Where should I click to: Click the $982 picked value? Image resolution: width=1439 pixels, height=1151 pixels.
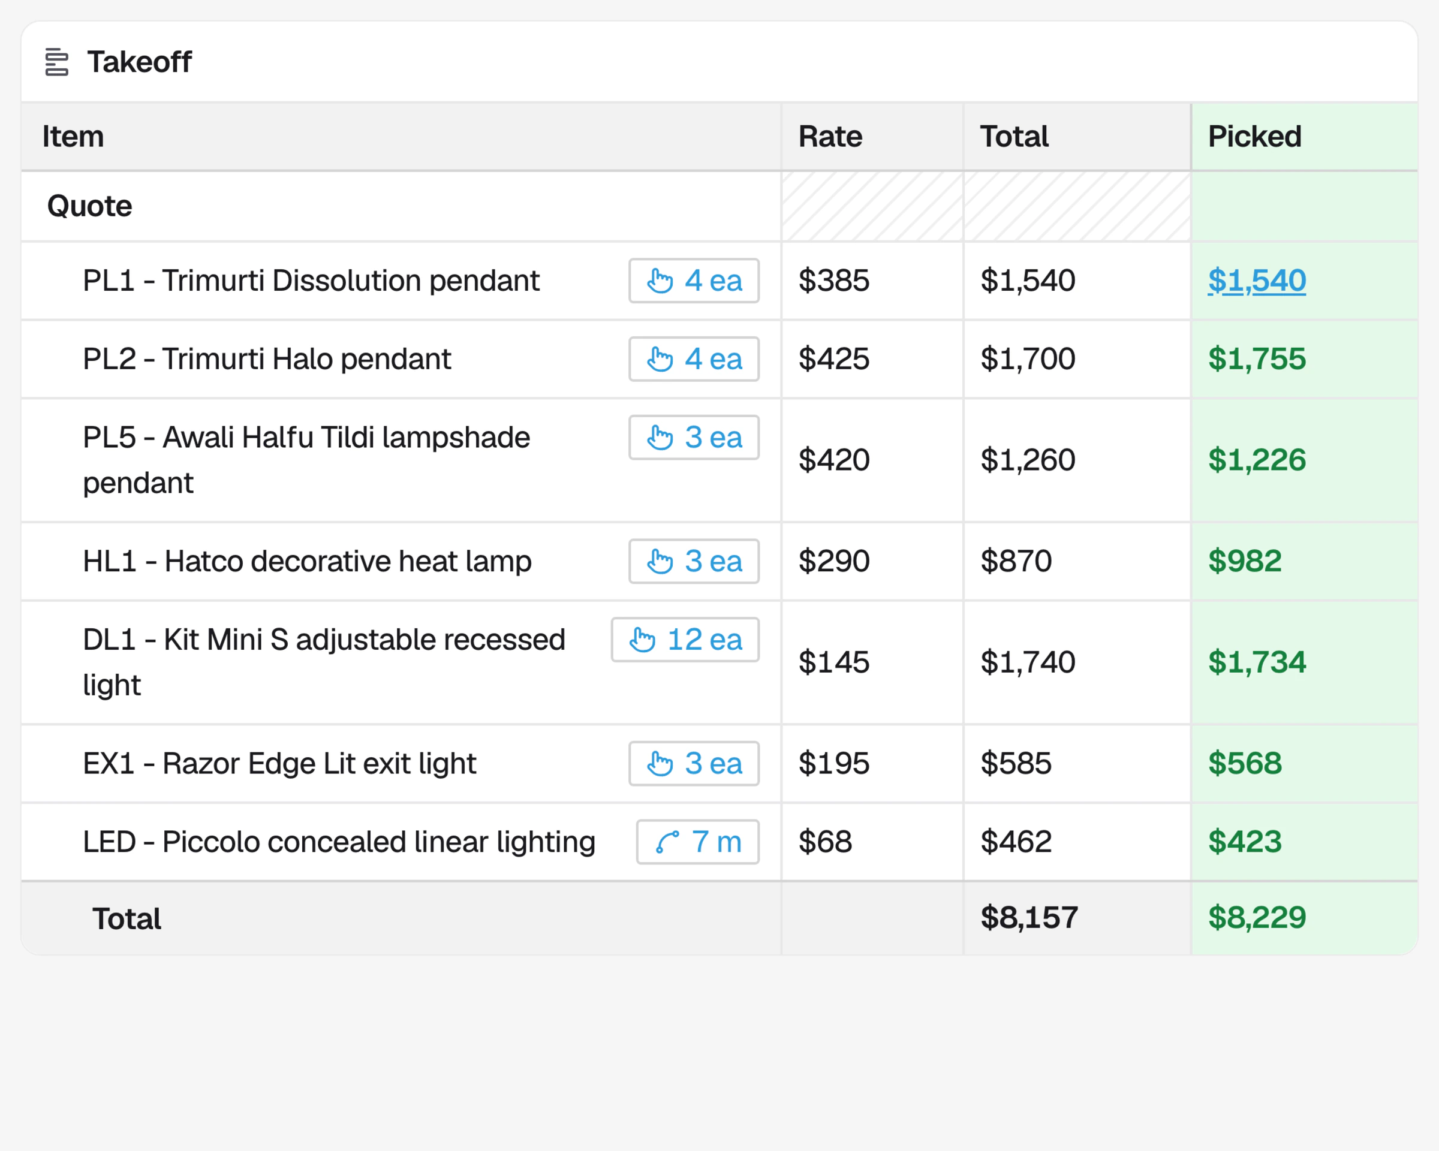click(1245, 561)
